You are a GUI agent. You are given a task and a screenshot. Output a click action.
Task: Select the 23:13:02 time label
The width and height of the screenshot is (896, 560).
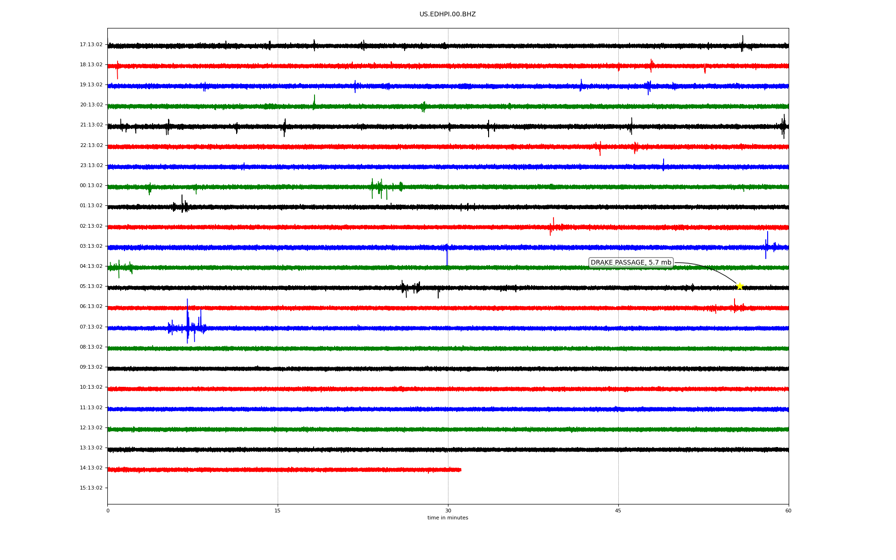[91, 166]
